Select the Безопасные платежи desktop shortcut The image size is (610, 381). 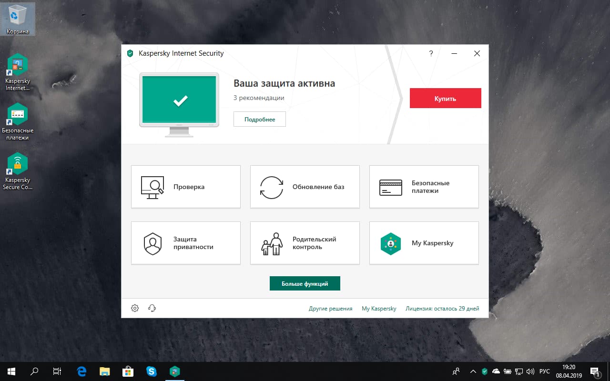pos(18,122)
